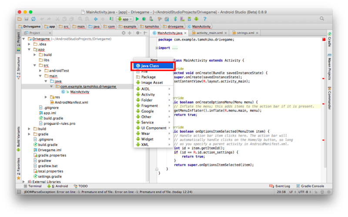The height and width of the screenshot is (217, 348).
Task: Open the Project Structure icon
Action: (167, 19)
